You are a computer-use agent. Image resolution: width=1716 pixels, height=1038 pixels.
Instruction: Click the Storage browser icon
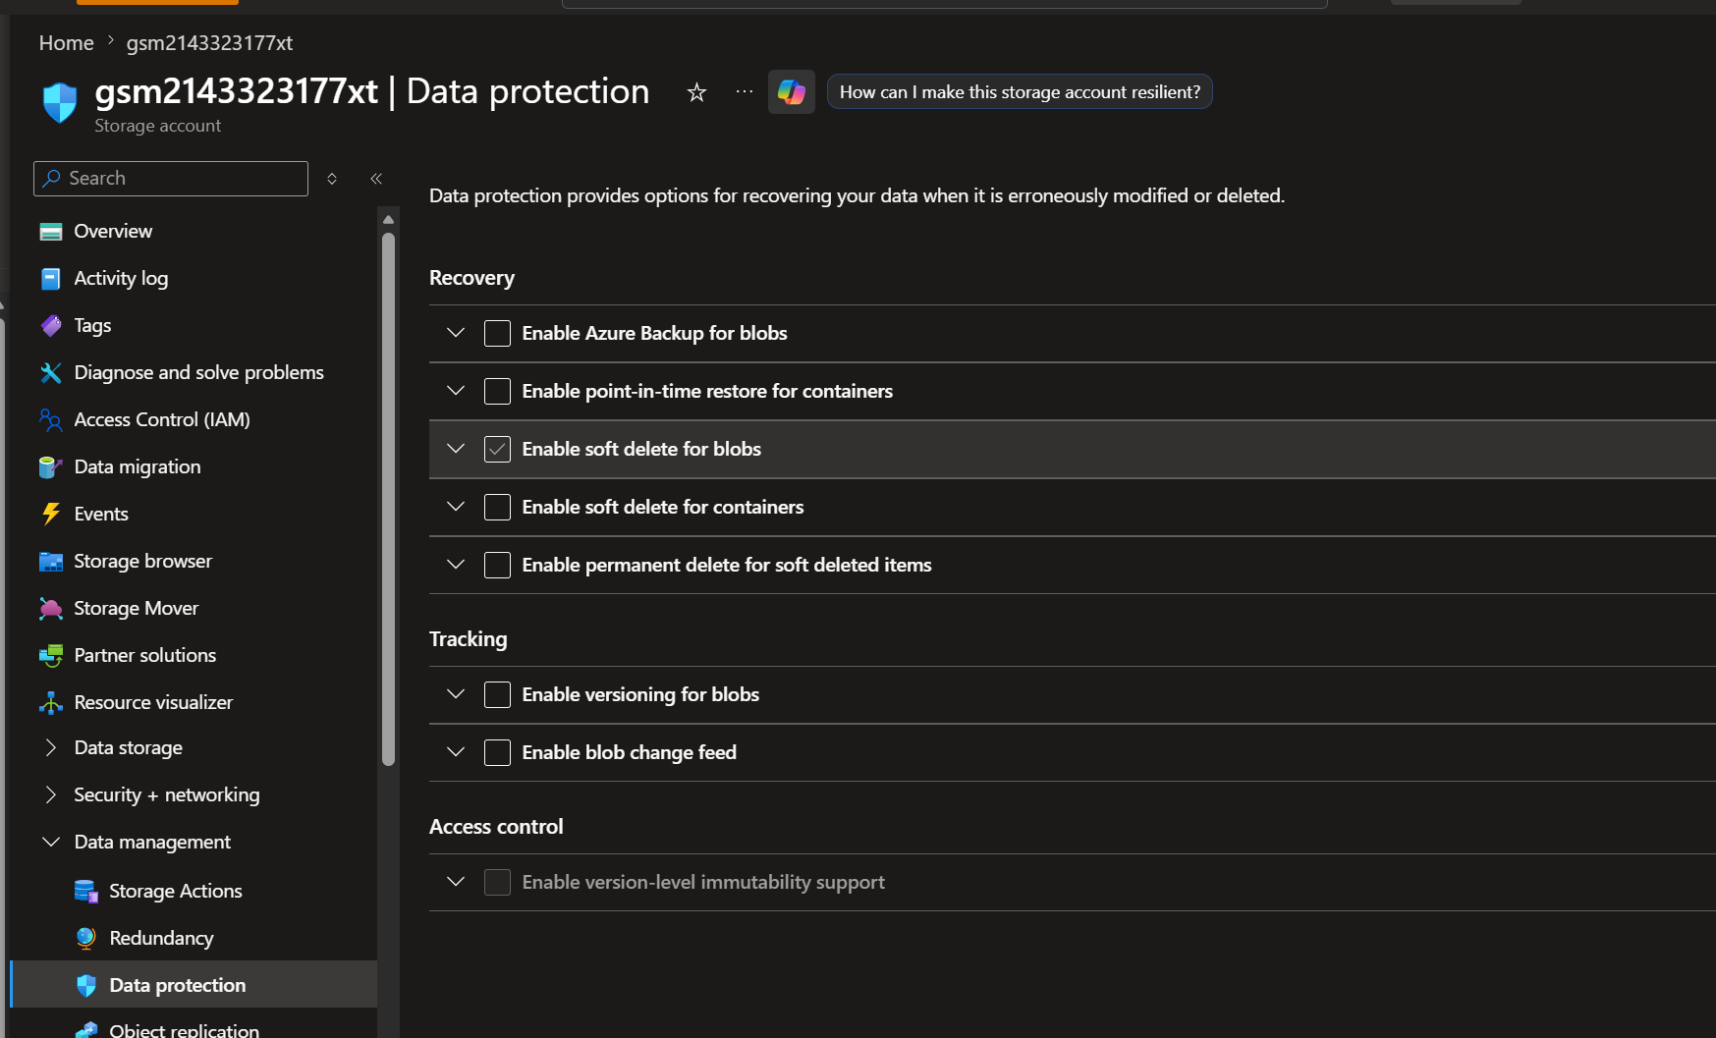(x=51, y=562)
